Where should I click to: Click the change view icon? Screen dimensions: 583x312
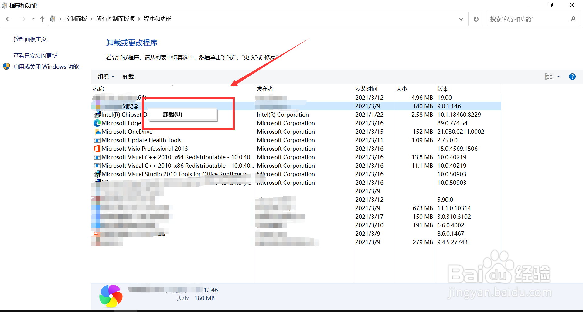549,77
